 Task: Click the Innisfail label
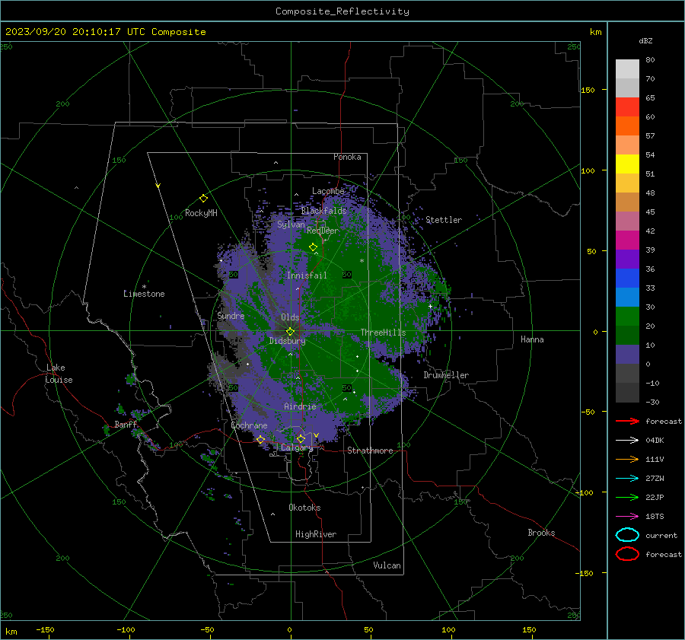(x=307, y=275)
